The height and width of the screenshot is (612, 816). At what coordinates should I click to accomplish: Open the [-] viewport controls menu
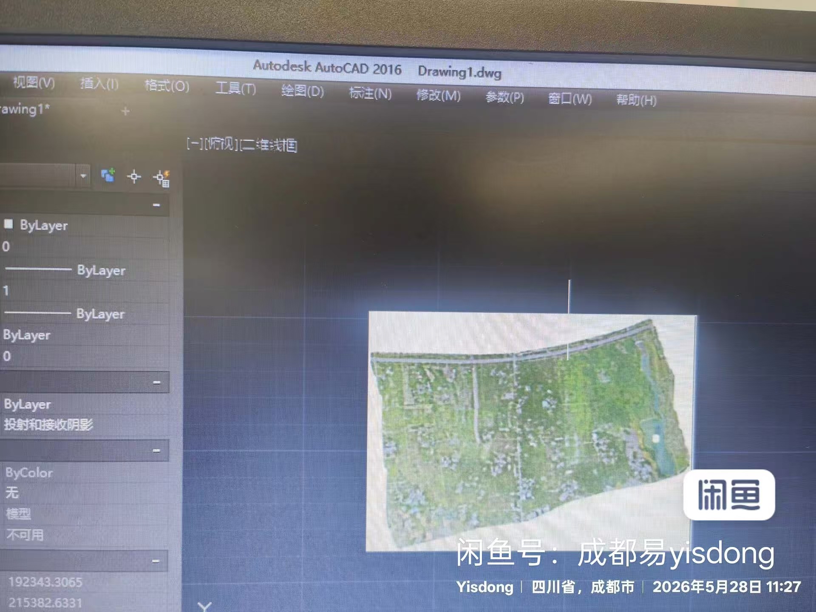pos(195,144)
